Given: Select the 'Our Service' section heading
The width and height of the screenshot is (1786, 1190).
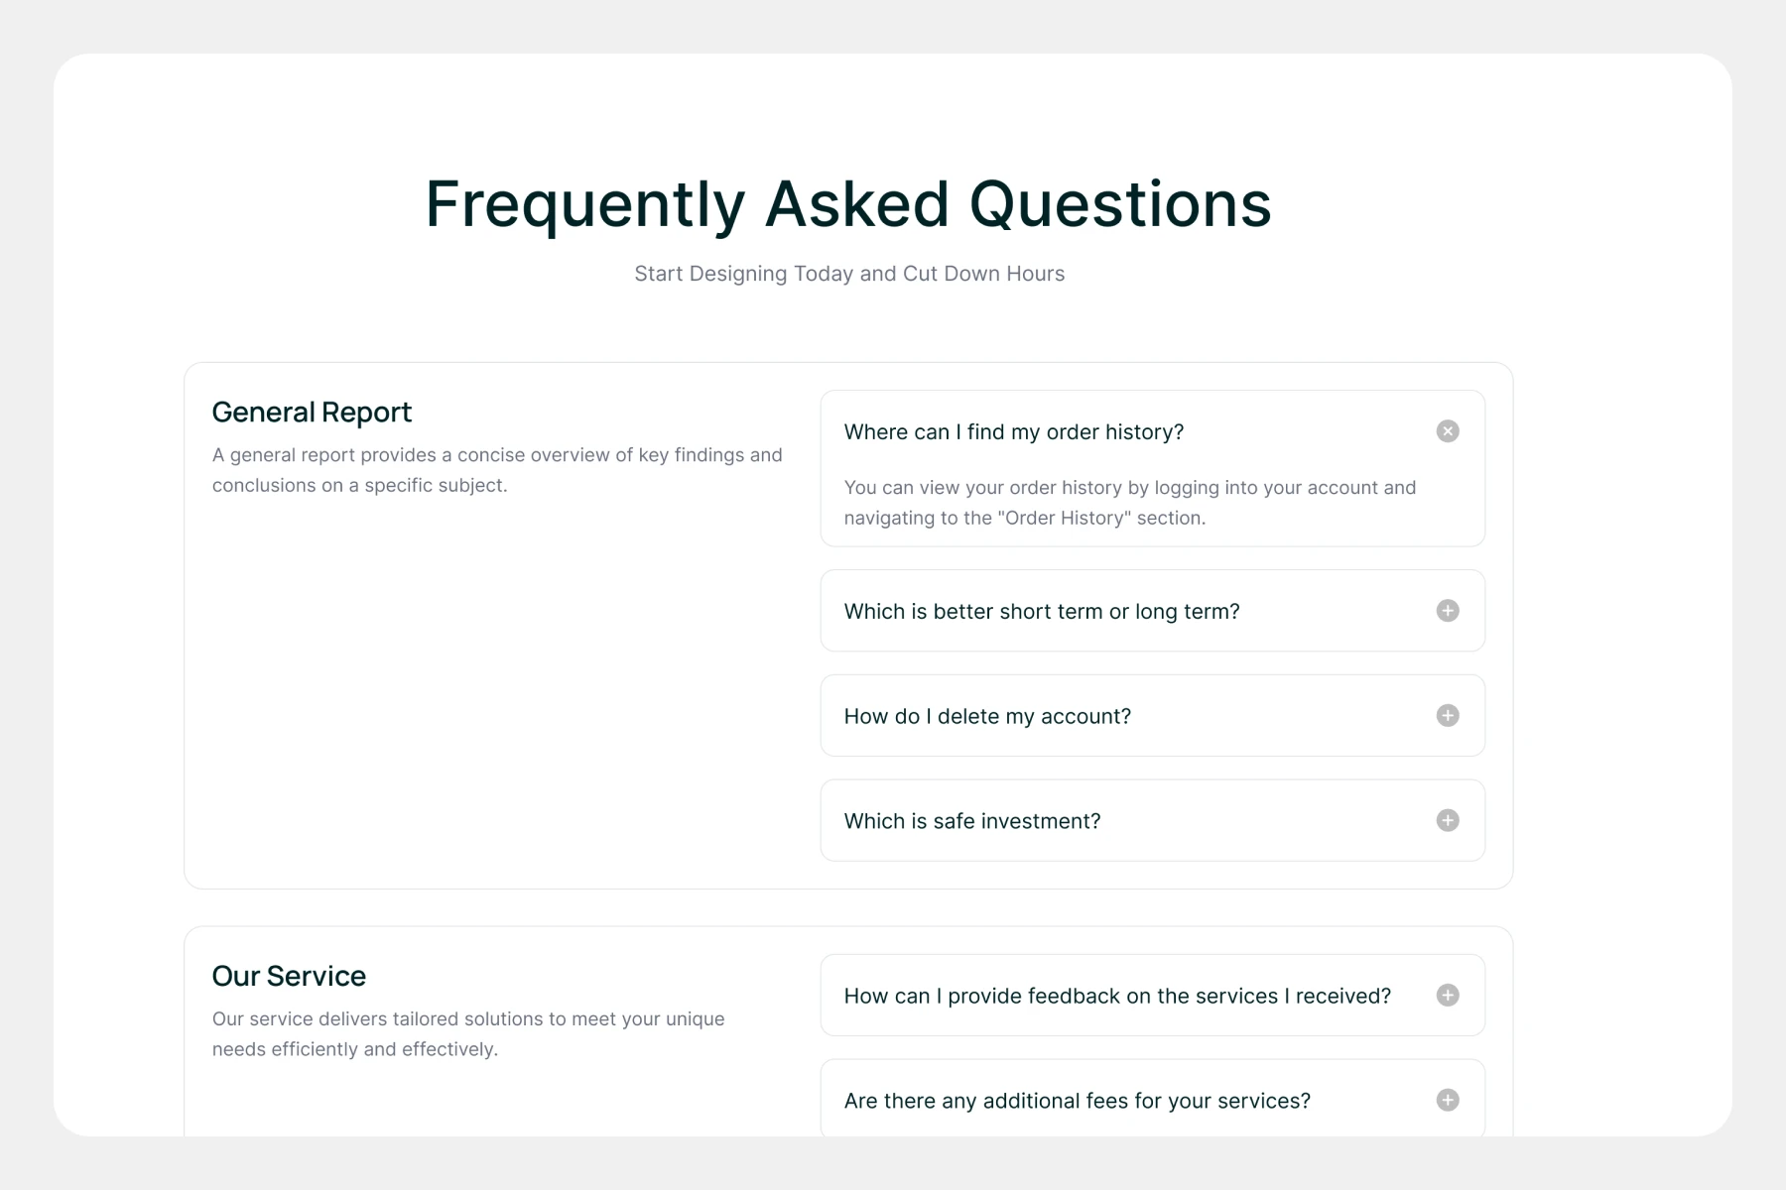Looking at the screenshot, I should point(289,977).
